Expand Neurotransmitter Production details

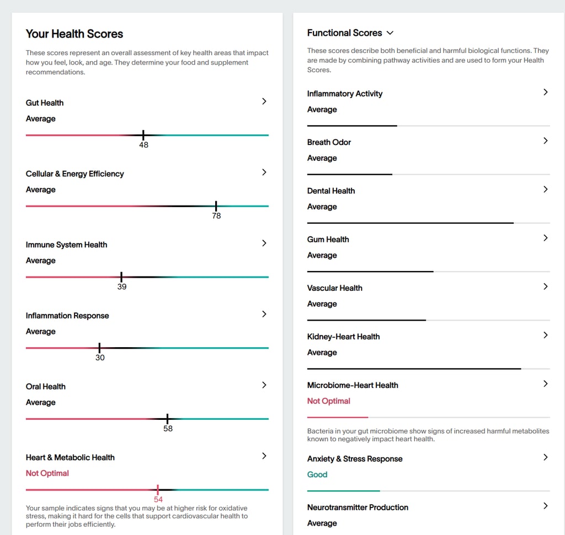(x=545, y=506)
